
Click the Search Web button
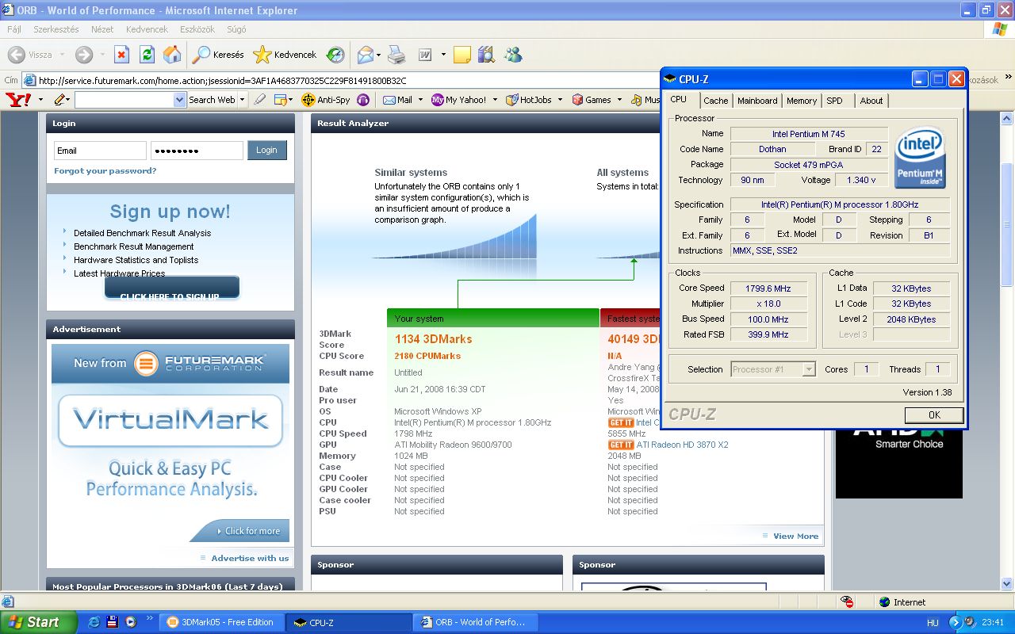[x=212, y=100]
